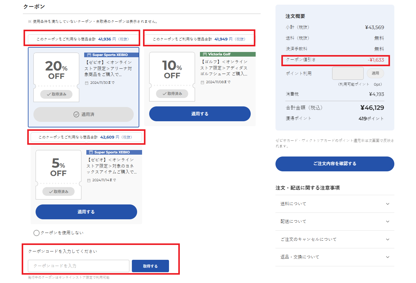416x283 pixels.
Task: Expand ご注文のキャンセルについて section
Action: coord(335,239)
